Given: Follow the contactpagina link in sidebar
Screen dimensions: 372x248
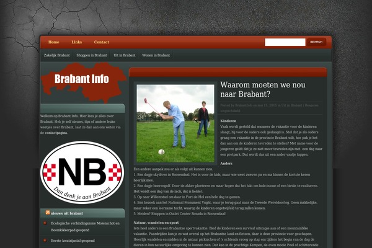Looking at the screenshot, I should [x=56, y=133].
